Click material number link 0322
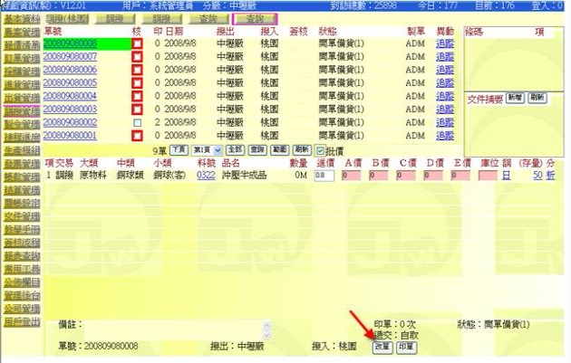The width and height of the screenshot is (571, 363). [206, 176]
